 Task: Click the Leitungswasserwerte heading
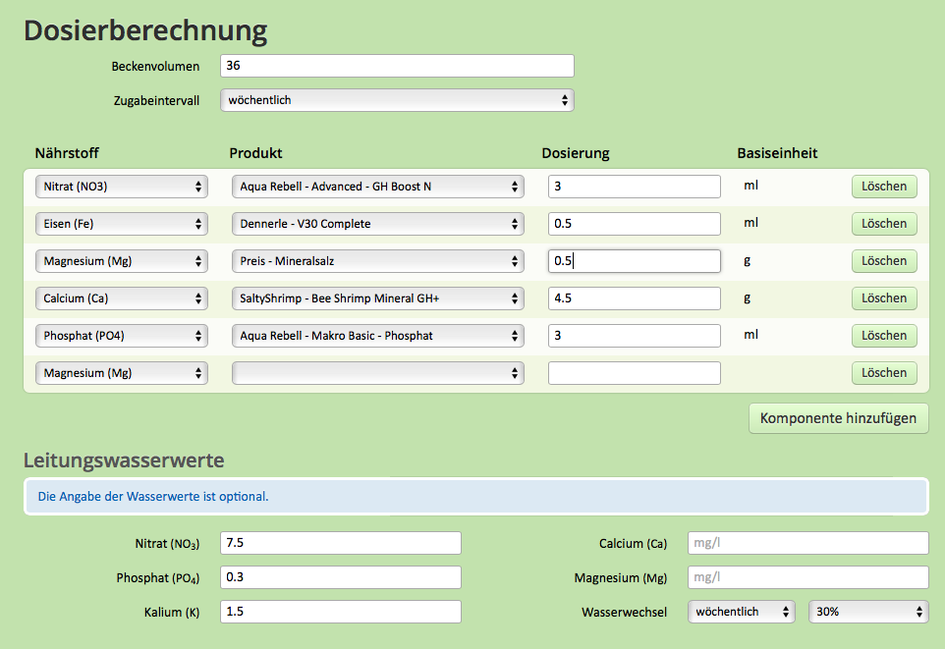point(124,460)
